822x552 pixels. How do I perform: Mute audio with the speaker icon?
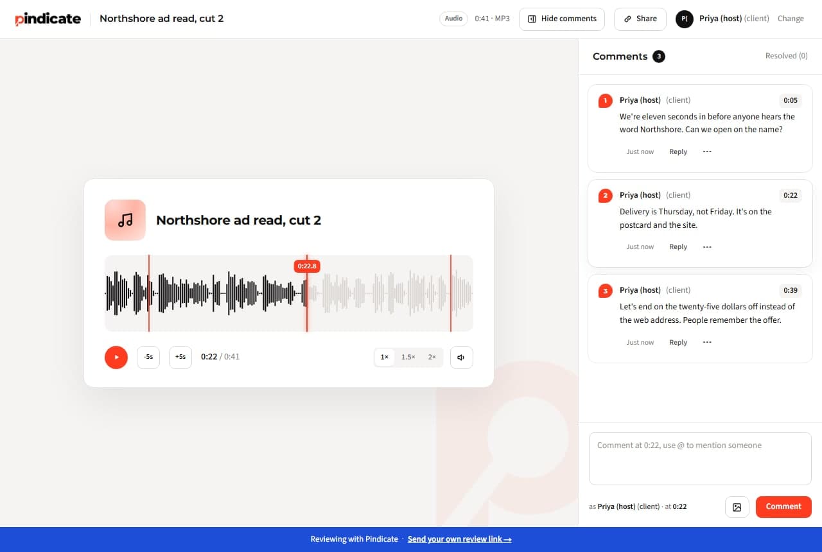point(462,357)
